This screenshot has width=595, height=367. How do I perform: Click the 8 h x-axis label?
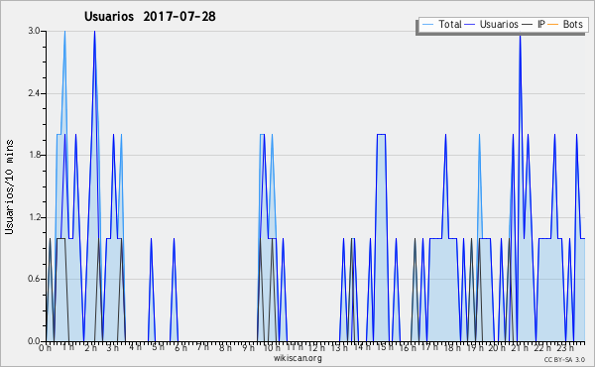tap(225, 347)
